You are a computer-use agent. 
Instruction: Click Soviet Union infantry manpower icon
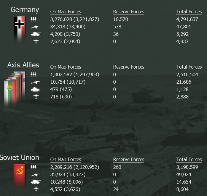click(34, 167)
